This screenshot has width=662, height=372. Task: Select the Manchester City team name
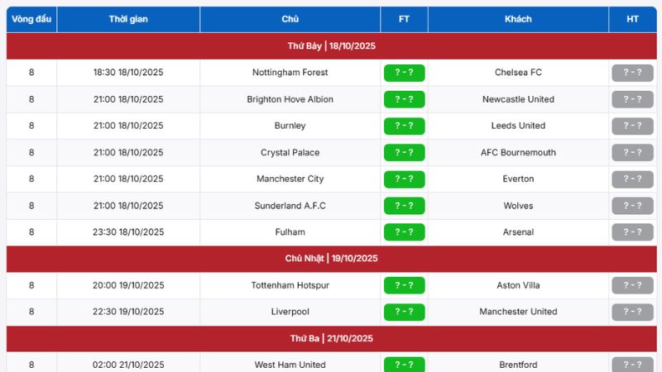[290, 179]
